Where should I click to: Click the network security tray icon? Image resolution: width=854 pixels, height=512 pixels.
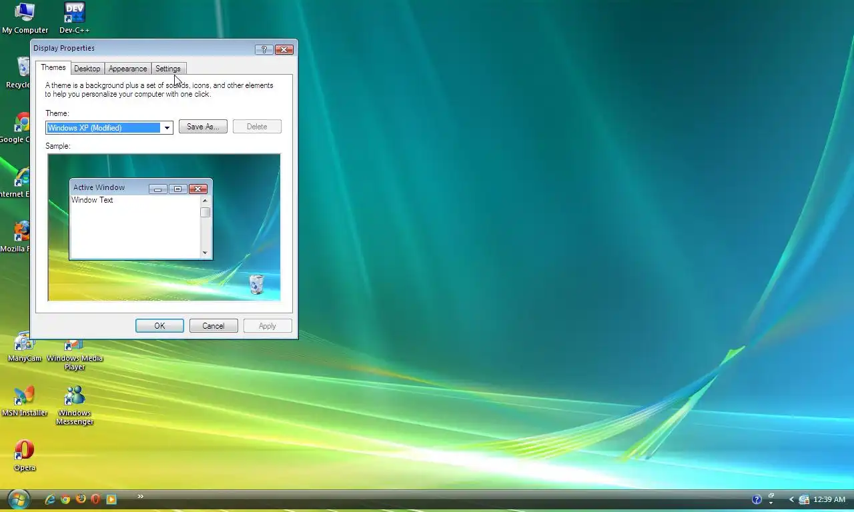pos(804,499)
